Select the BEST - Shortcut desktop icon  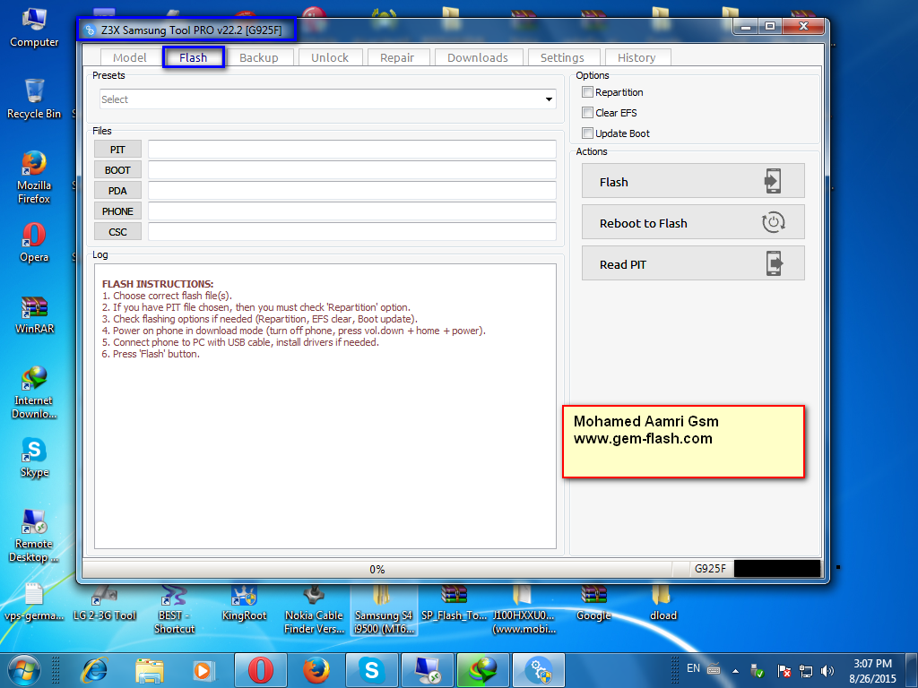(x=174, y=609)
